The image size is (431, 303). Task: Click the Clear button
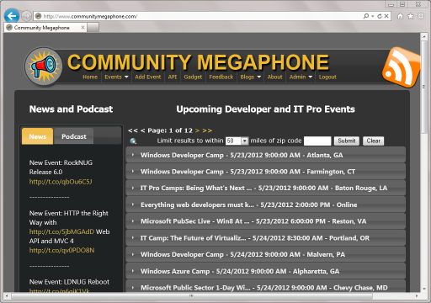tap(373, 141)
